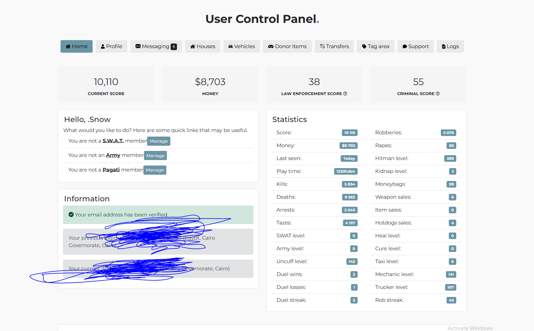Screen dimensions: 534x331
Task: Open the Messaging tab
Action: coord(156,46)
